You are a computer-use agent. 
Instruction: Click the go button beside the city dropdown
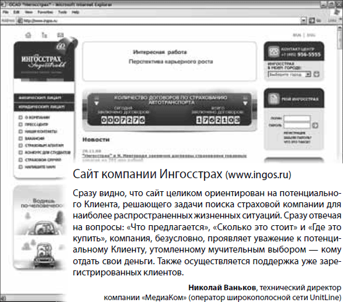point(316,74)
